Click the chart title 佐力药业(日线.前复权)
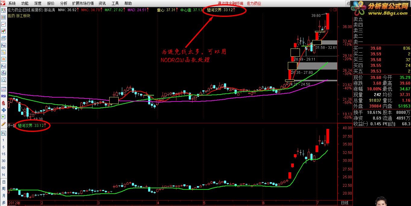 point(26,10)
